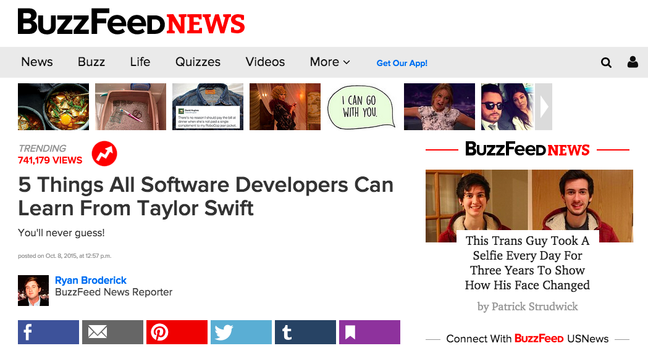This screenshot has height=351, width=648.
Task: Tweet article with Twitter bird button
Action: [241, 332]
